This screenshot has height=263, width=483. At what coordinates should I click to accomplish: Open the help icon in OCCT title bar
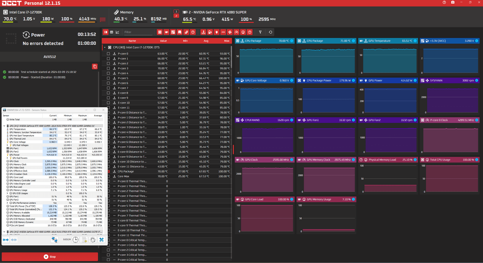[445, 3]
